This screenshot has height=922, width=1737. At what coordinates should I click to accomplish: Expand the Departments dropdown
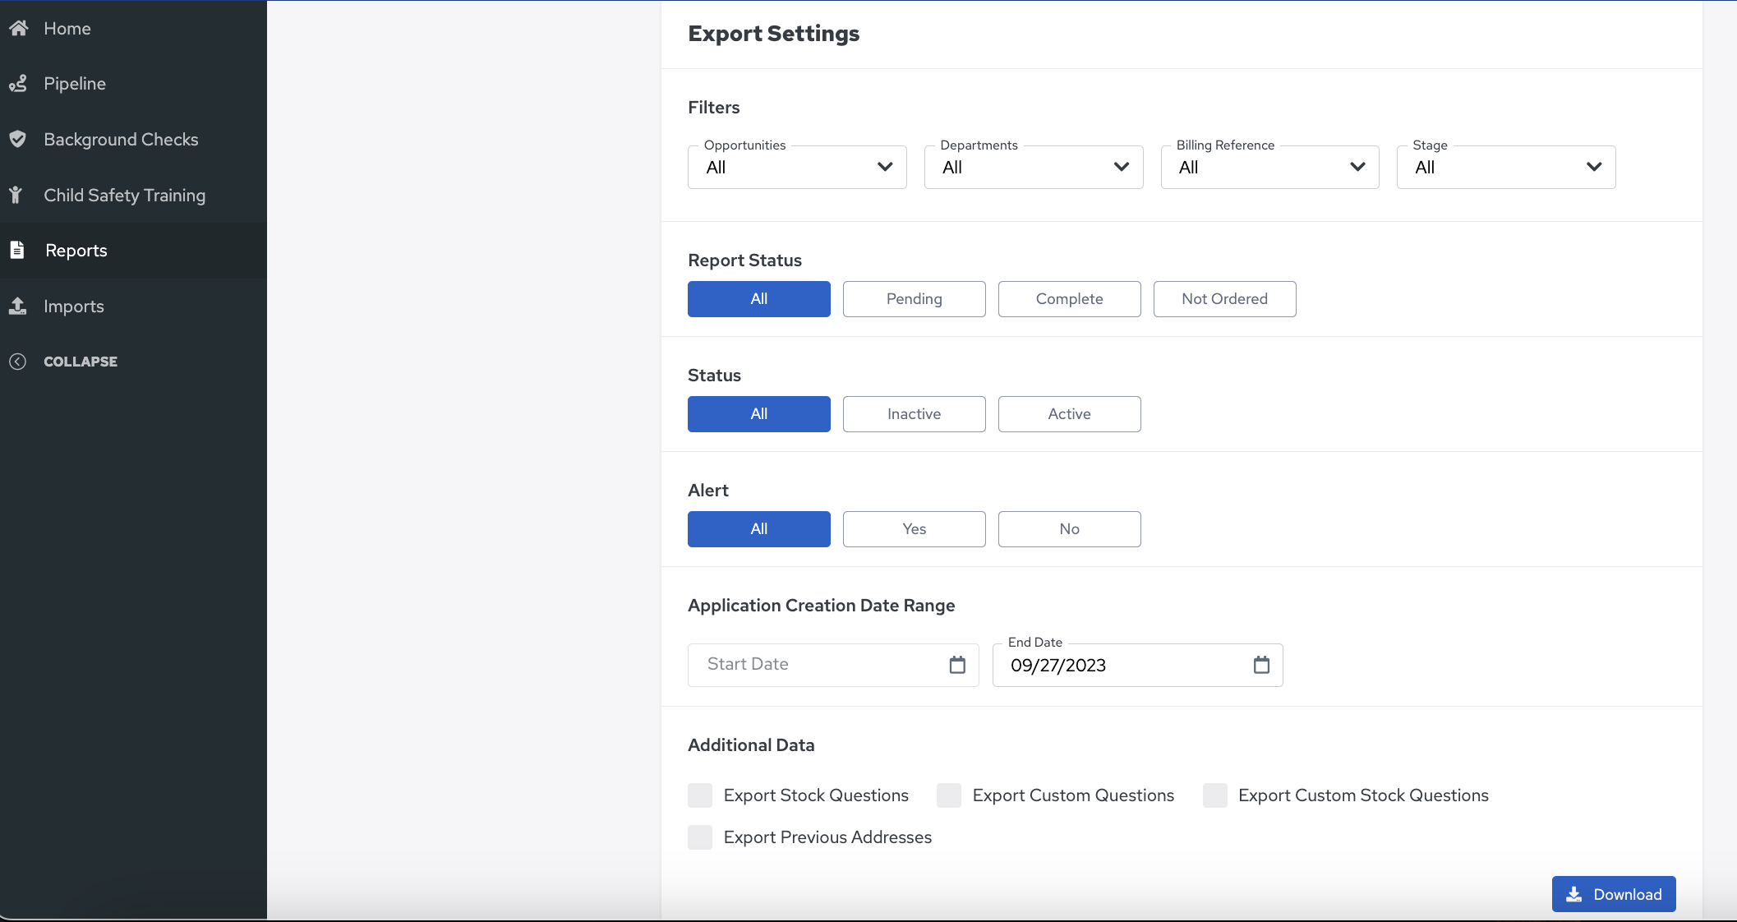pyautogui.click(x=1034, y=167)
